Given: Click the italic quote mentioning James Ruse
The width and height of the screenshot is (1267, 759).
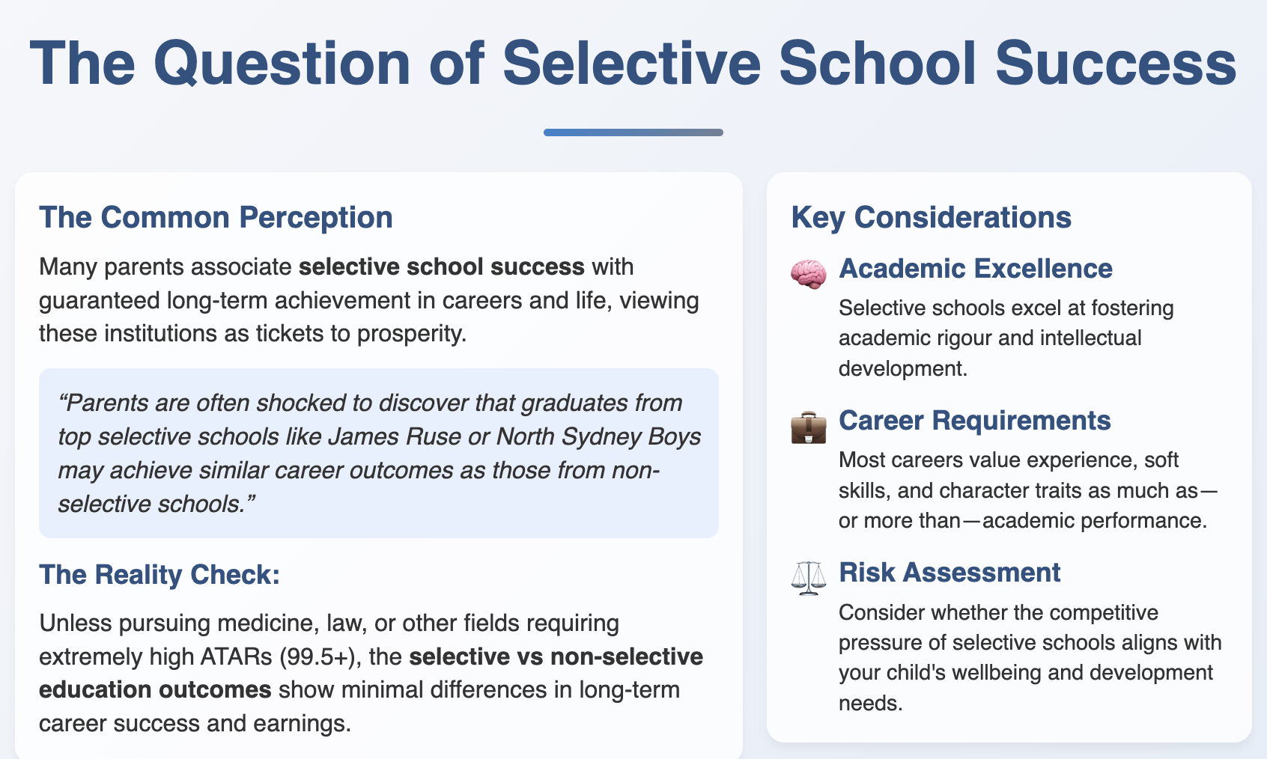Looking at the screenshot, I should (x=378, y=453).
